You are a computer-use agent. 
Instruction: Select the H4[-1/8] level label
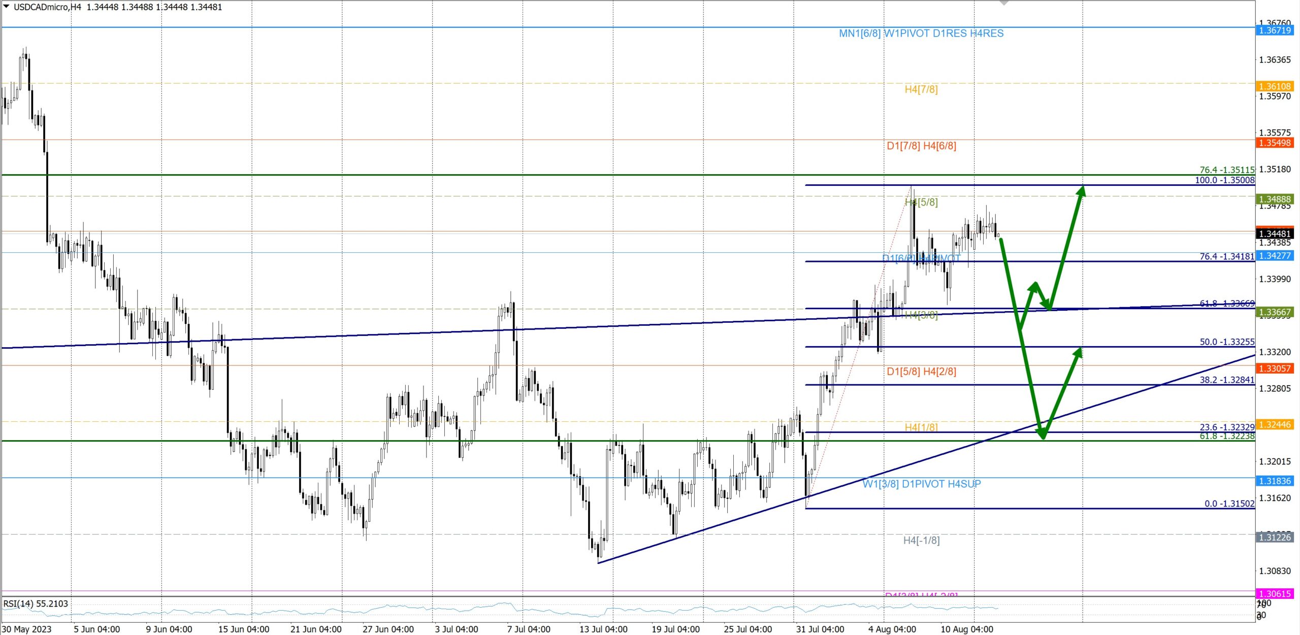921,541
